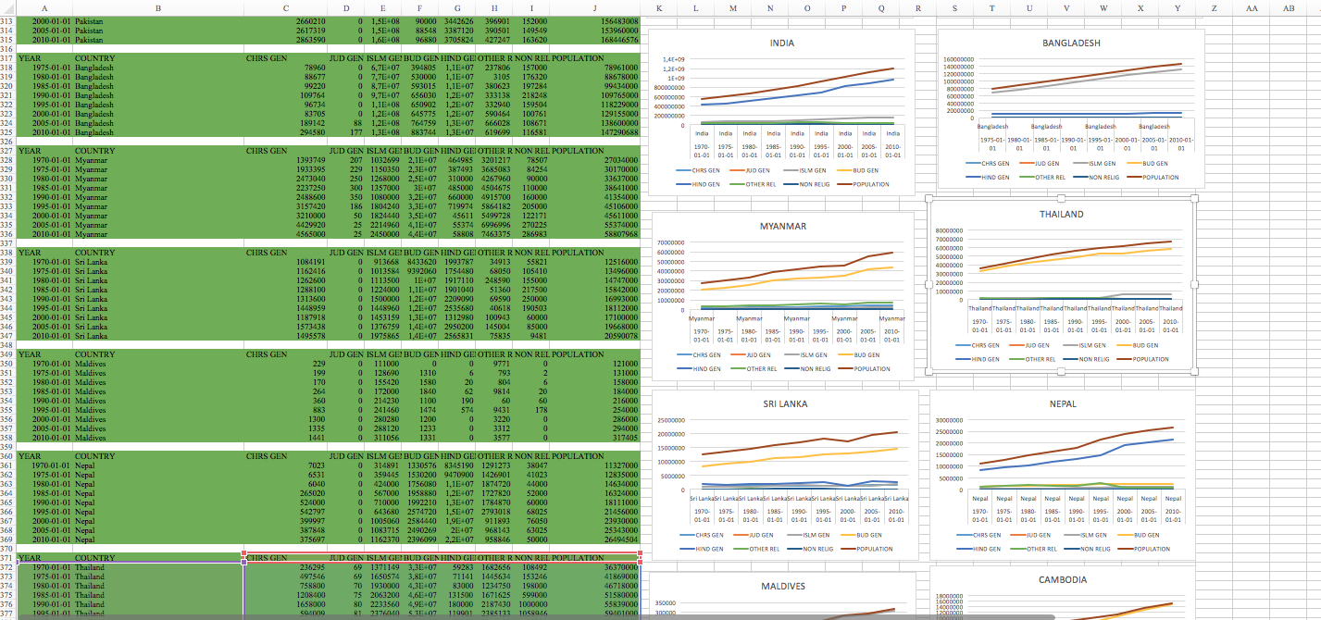Select row 326 header
Viewport: 1321px width, 620px height.
(8, 142)
